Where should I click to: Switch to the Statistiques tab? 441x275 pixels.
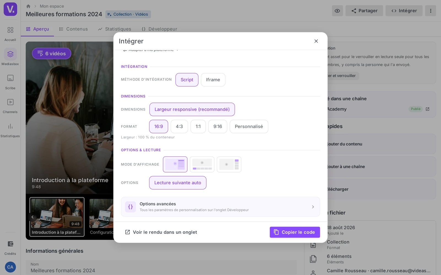115,29
